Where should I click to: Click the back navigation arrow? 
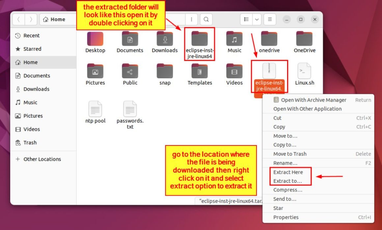[x=18, y=19]
